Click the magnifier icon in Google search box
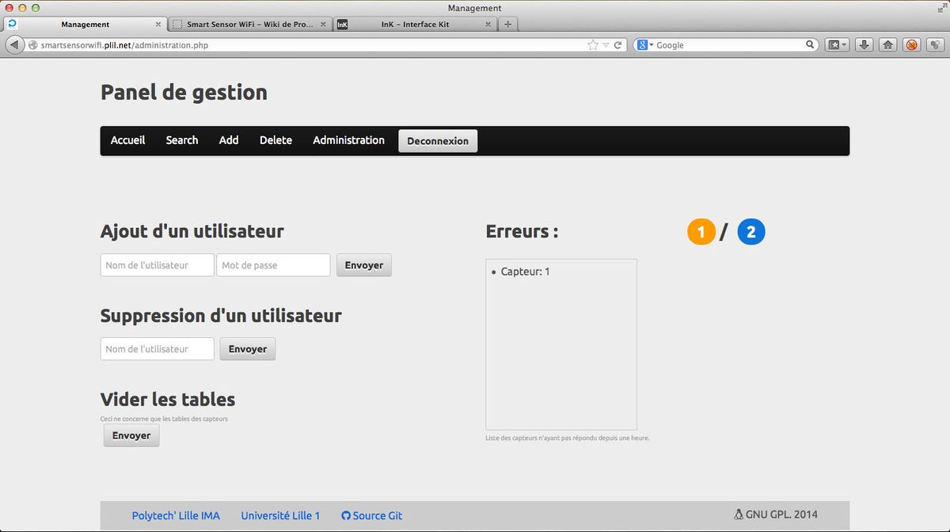The image size is (950, 532). 810,45
